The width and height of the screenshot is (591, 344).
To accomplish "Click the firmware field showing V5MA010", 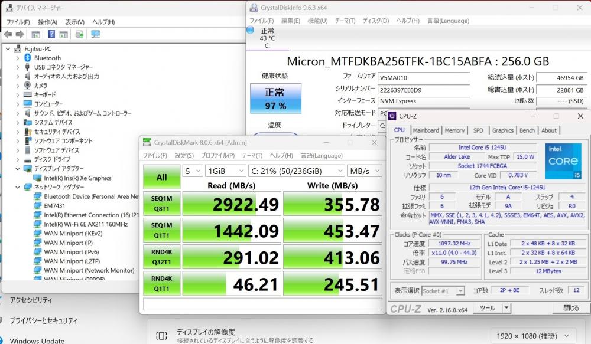I will pos(424,78).
